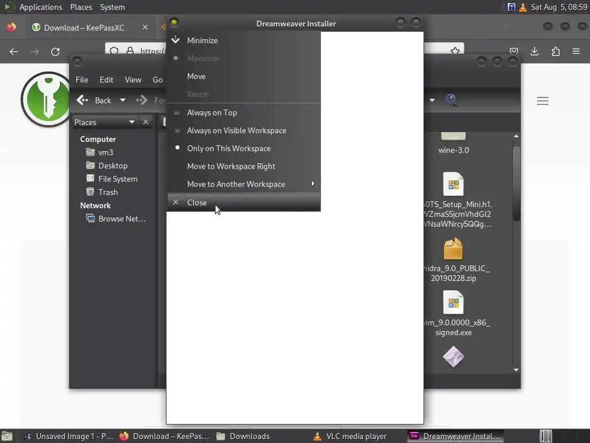Image resolution: width=590 pixels, height=443 pixels.
Task: Open the Places sidebar dropdown
Action: pos(104,122)
